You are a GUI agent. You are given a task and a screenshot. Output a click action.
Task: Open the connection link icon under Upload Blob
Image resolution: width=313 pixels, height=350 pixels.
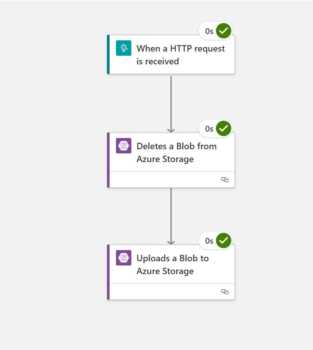tap(225, 292)
